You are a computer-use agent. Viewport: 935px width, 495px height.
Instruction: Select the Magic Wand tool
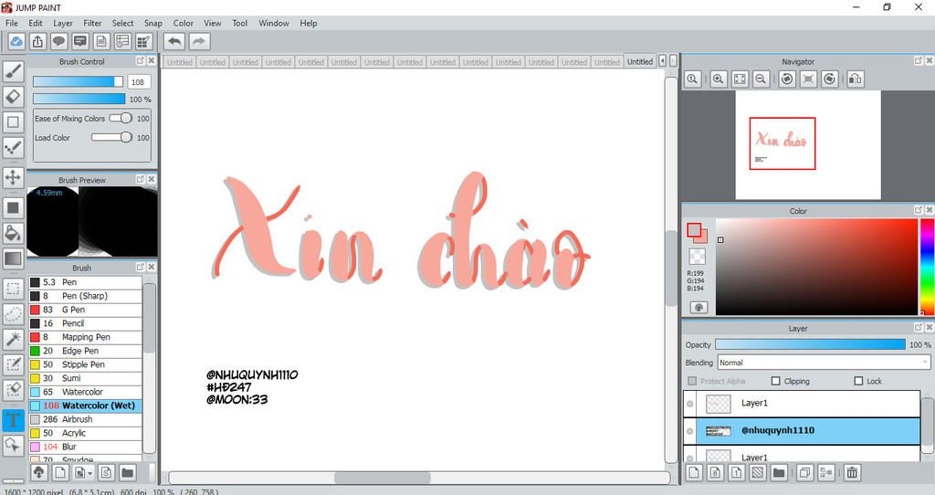tap(13, 339)
